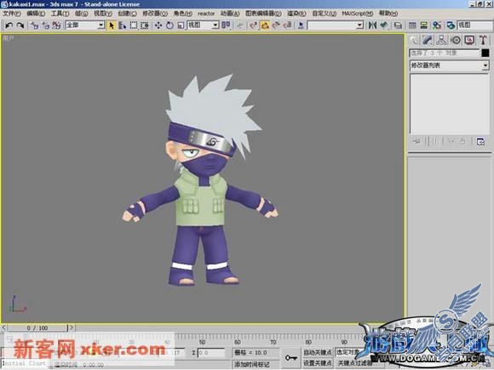Activate the Select Object arrow tool
This screenshot has height=370, width=494.
(112, 26)
